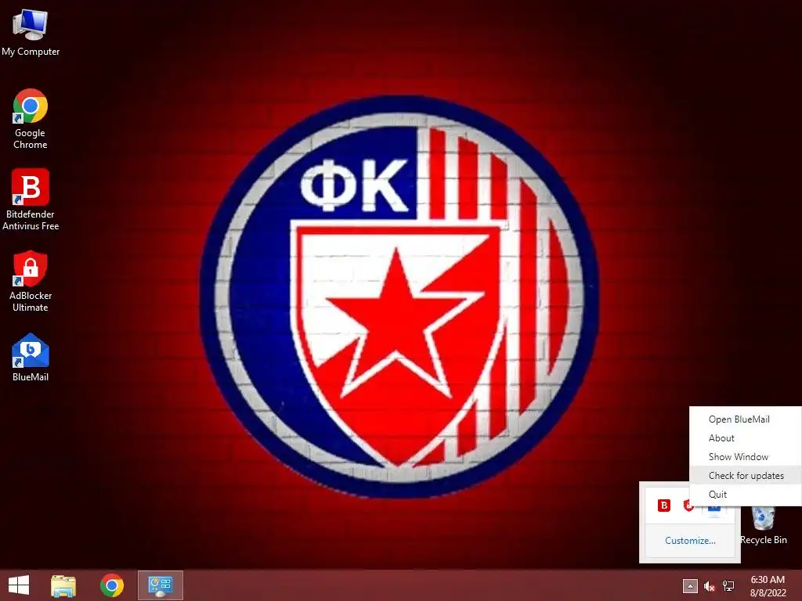
Task: Collapse the hidden tray icons arrow
Action: click(690, 585)
